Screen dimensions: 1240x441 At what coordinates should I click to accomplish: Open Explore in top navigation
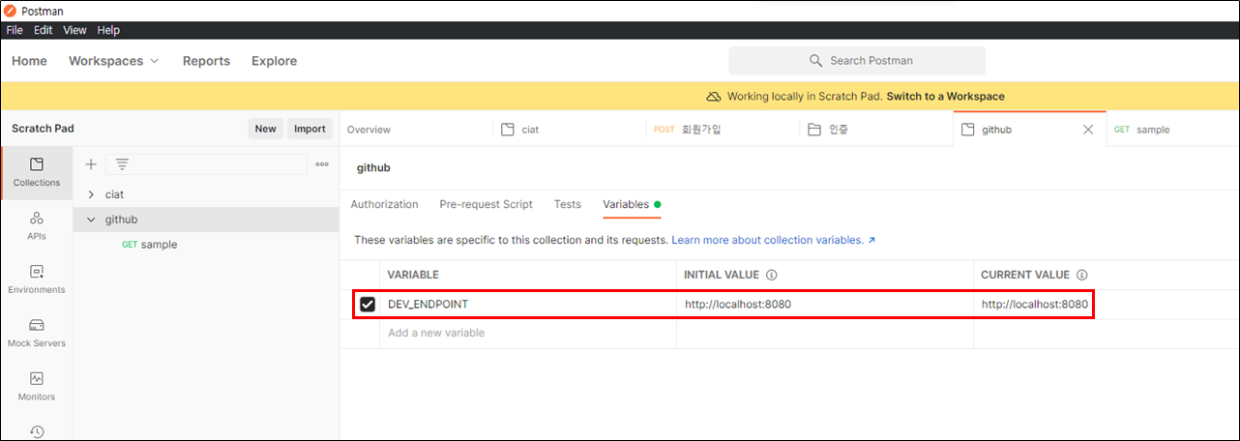(x=274, y=61)
